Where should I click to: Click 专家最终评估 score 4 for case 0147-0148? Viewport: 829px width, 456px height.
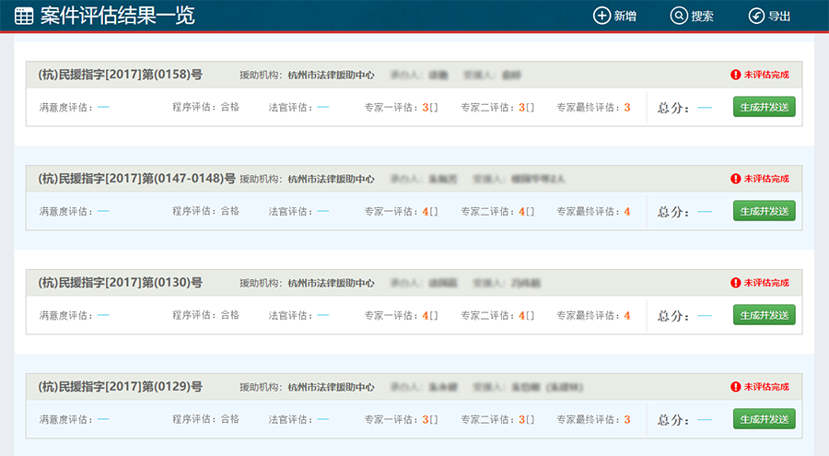(x=627, y=212)
